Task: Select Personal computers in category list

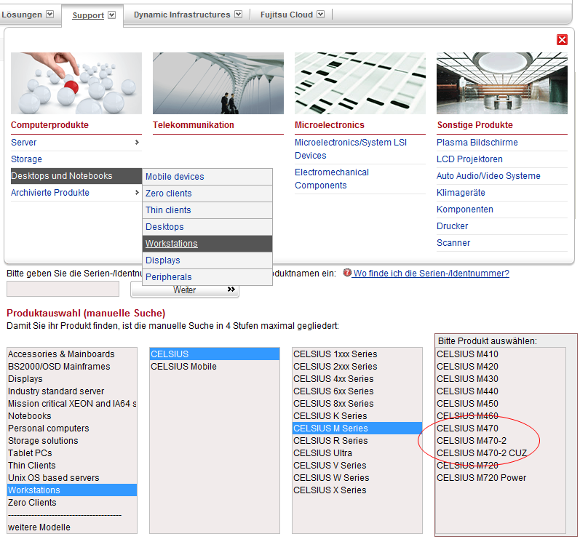Action: click(72, 428)
